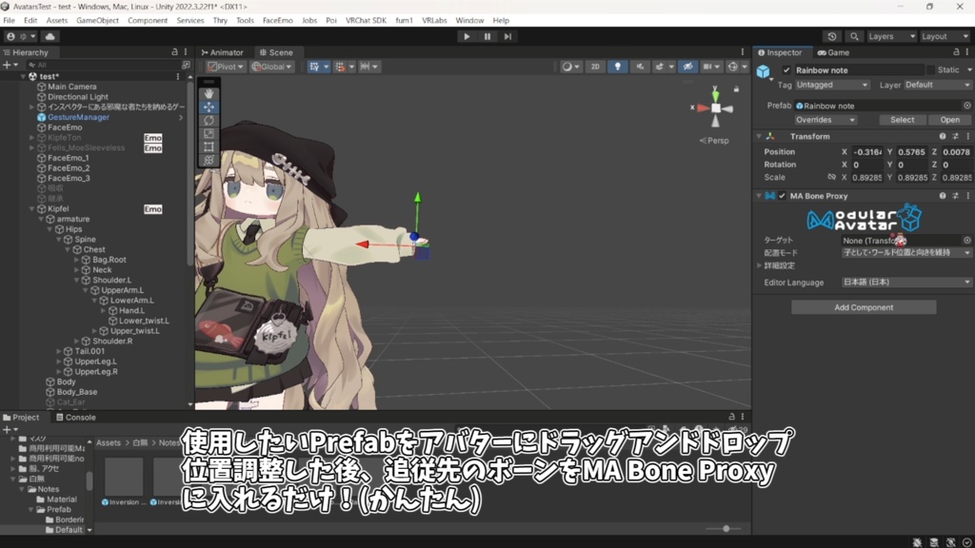Viewport: 975px width, 548px height.
Task: Toggle scene lighting icon
Action: coord(617,67)
